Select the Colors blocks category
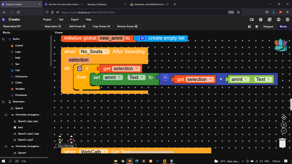The image size is (292, 164). coord(19,83)
